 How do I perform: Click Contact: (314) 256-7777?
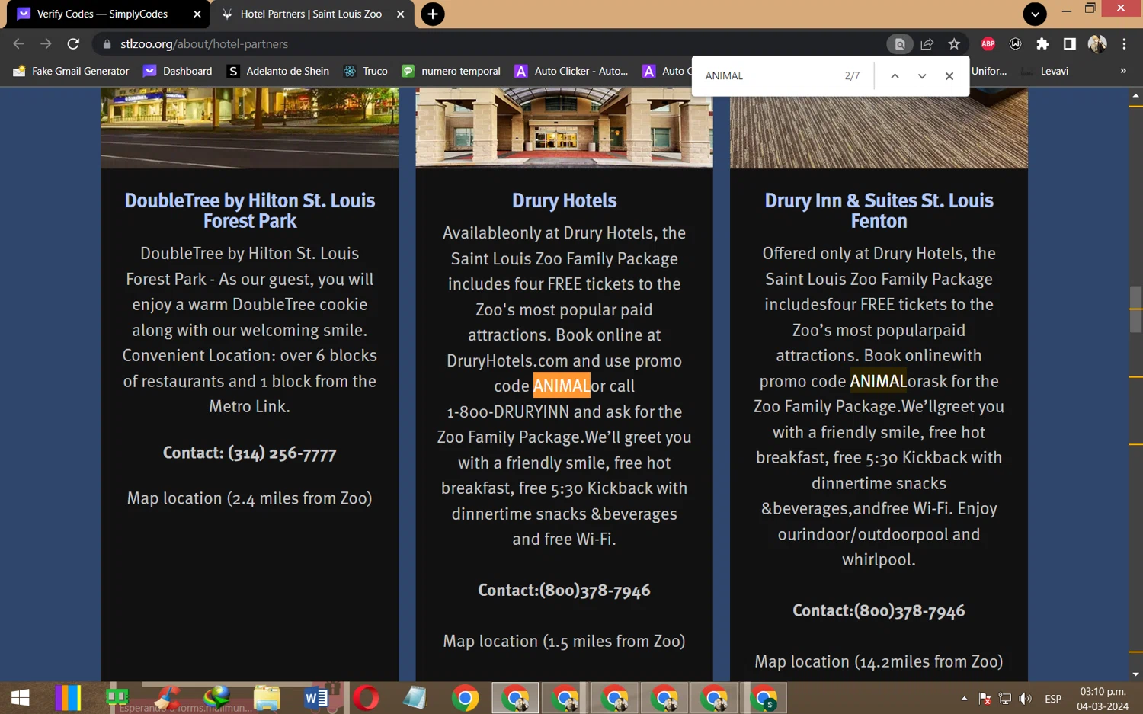[249, 453]
